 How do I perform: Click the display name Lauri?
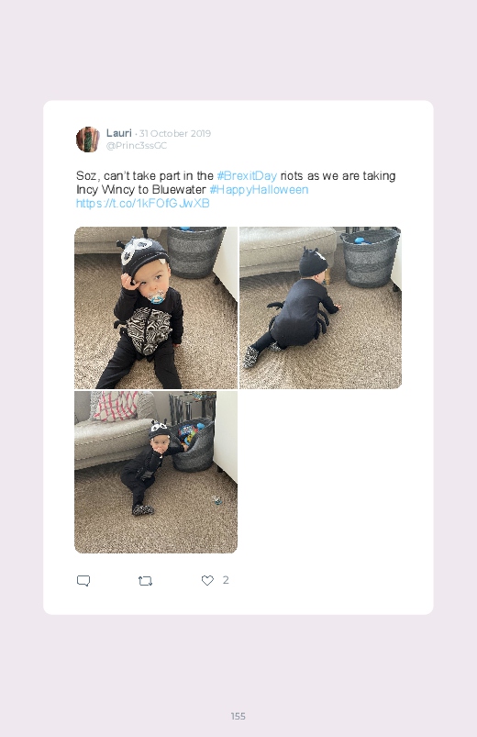coord(119,133)
